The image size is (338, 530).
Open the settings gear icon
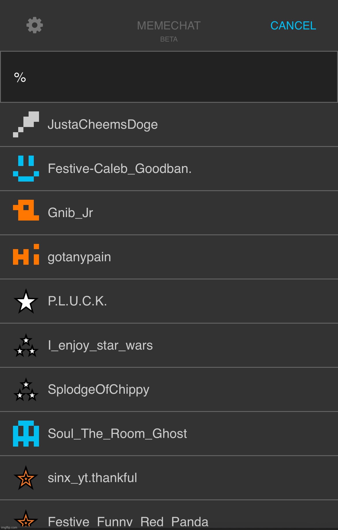[35, 25]
